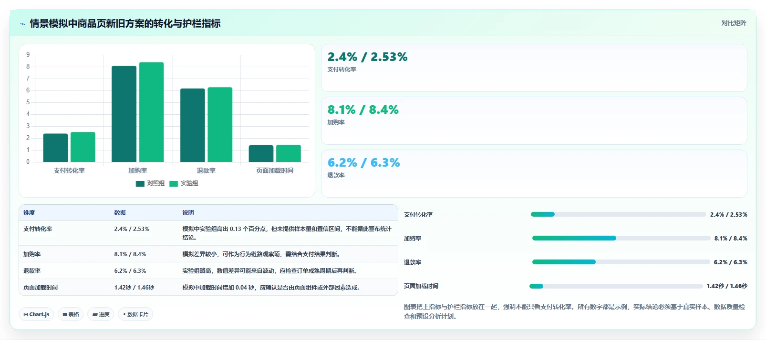The width and height of the screenshot is (766, 340).
Task: Click the 加购率 x-axis label in chart
Action: click(x=138, y=170)
